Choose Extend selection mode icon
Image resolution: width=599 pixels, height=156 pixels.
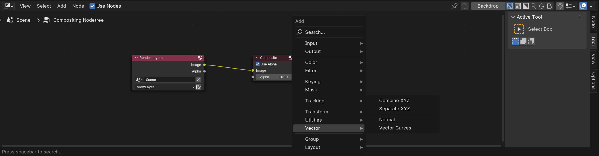click(523, 41)
